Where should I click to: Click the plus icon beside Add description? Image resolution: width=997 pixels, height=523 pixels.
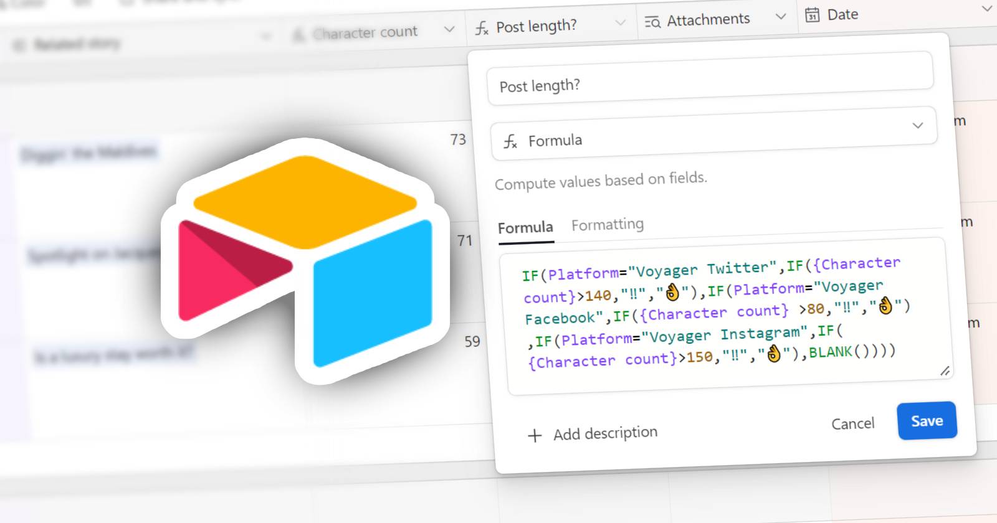535,435
